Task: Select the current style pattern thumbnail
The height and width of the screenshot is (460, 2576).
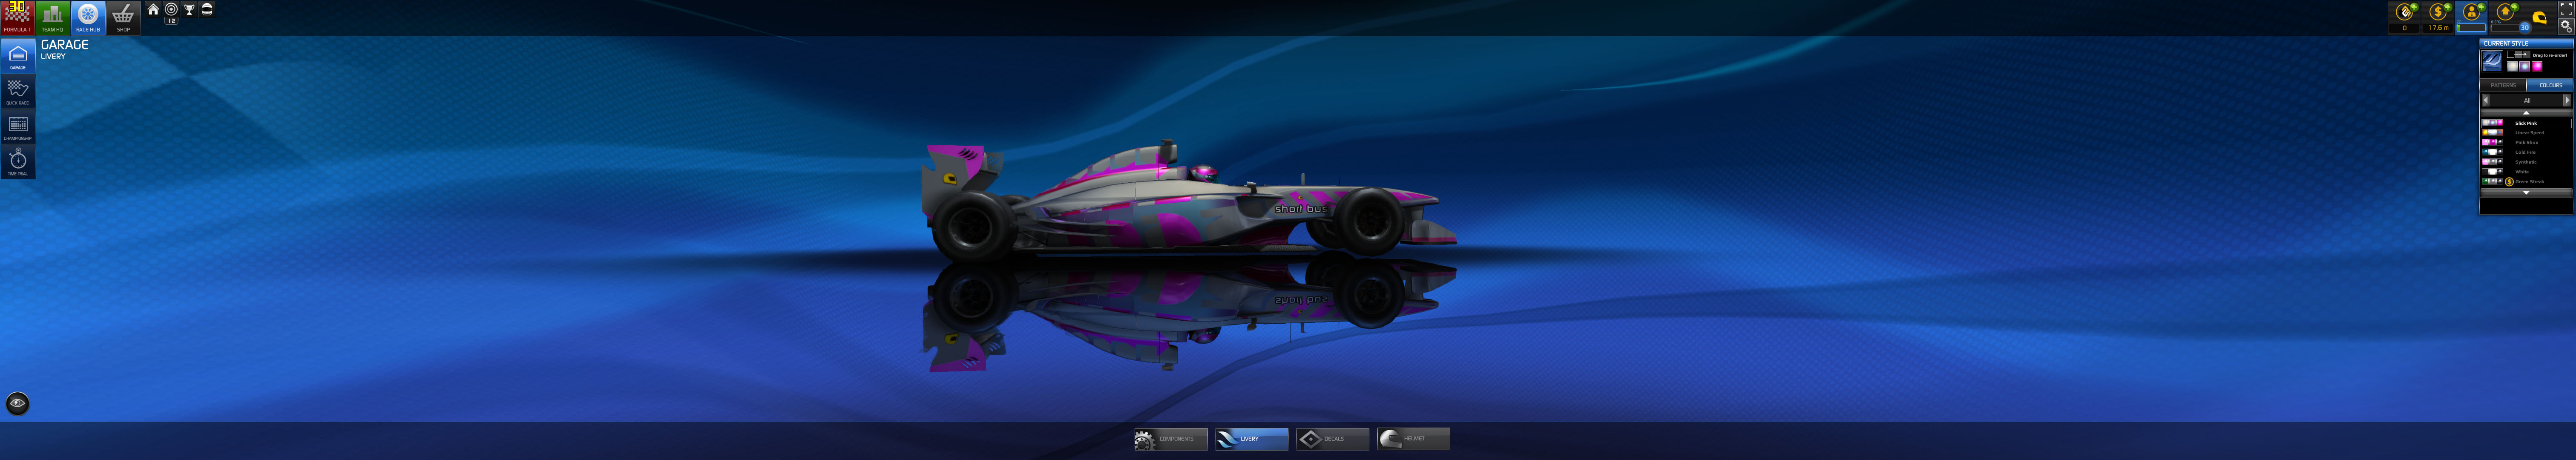Action: point(2492,61)
